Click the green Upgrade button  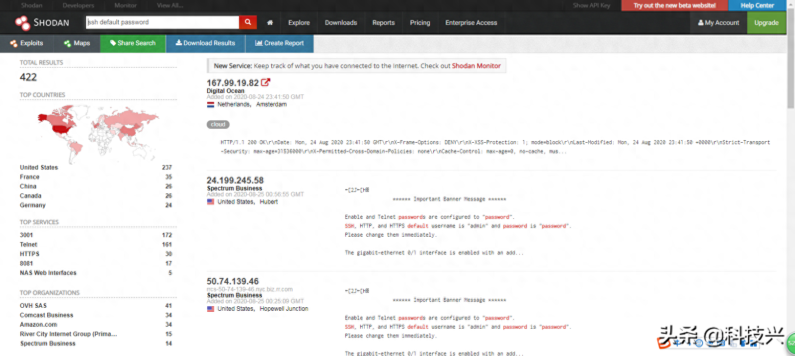pyautogui.click(x=766, y=23)
